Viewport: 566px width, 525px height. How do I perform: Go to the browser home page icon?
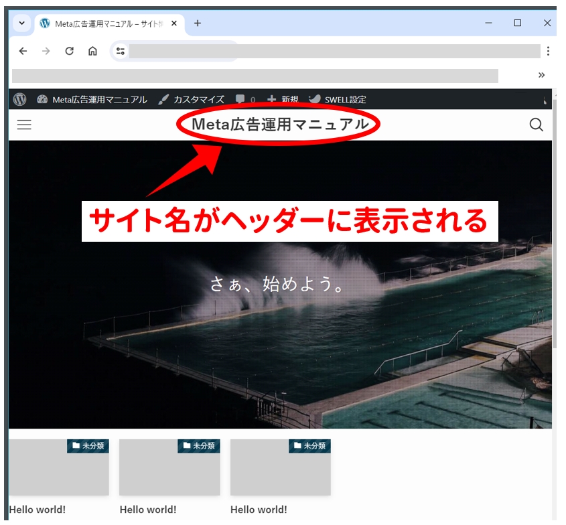pos(92,51)
